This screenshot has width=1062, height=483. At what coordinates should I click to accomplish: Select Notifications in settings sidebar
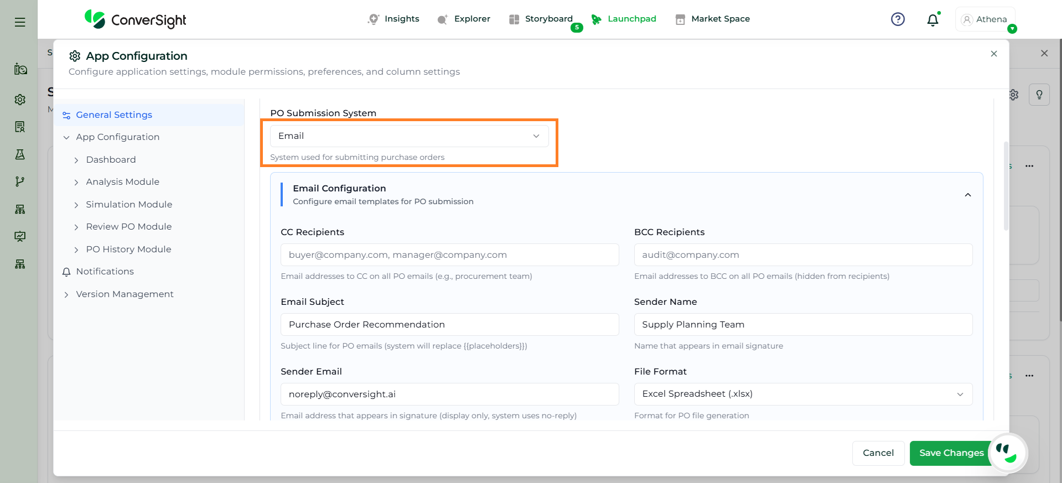click(105, 272)
